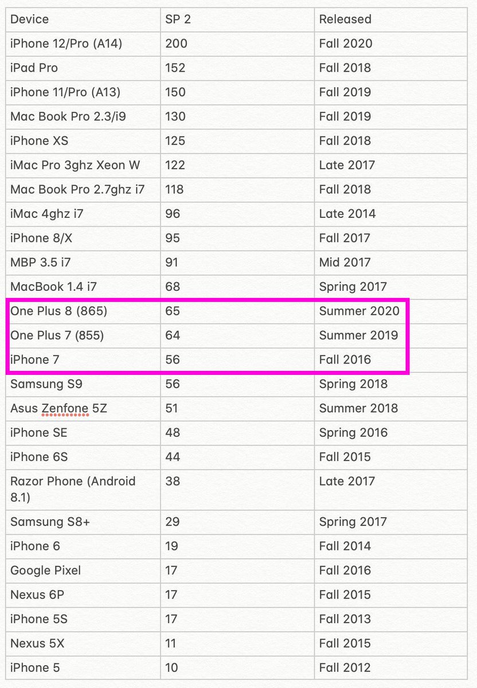Click the "Released" column header
The height and width of the screenshot is (688, 477).
pyautogui.click(x=345, y=19)
